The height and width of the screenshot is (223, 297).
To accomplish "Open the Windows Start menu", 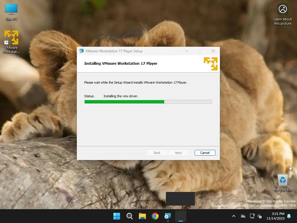I will [x=117, y=216].
